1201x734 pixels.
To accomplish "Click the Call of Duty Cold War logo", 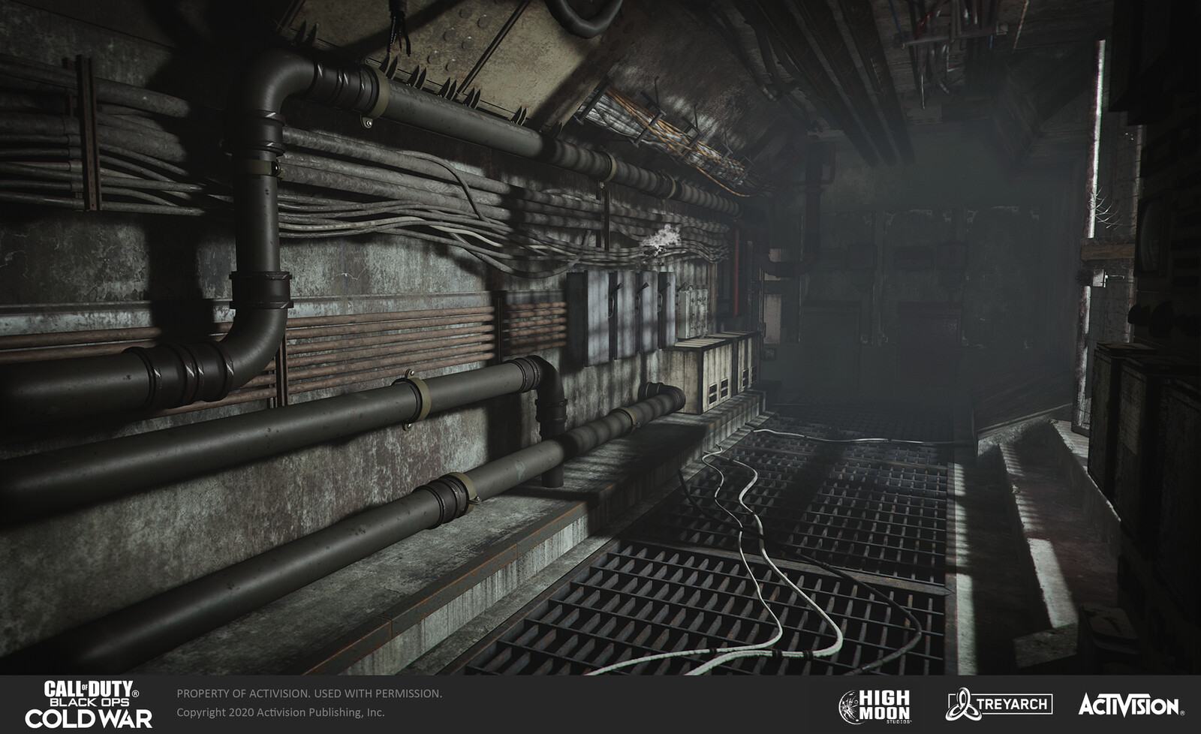I will click(89, 705).
